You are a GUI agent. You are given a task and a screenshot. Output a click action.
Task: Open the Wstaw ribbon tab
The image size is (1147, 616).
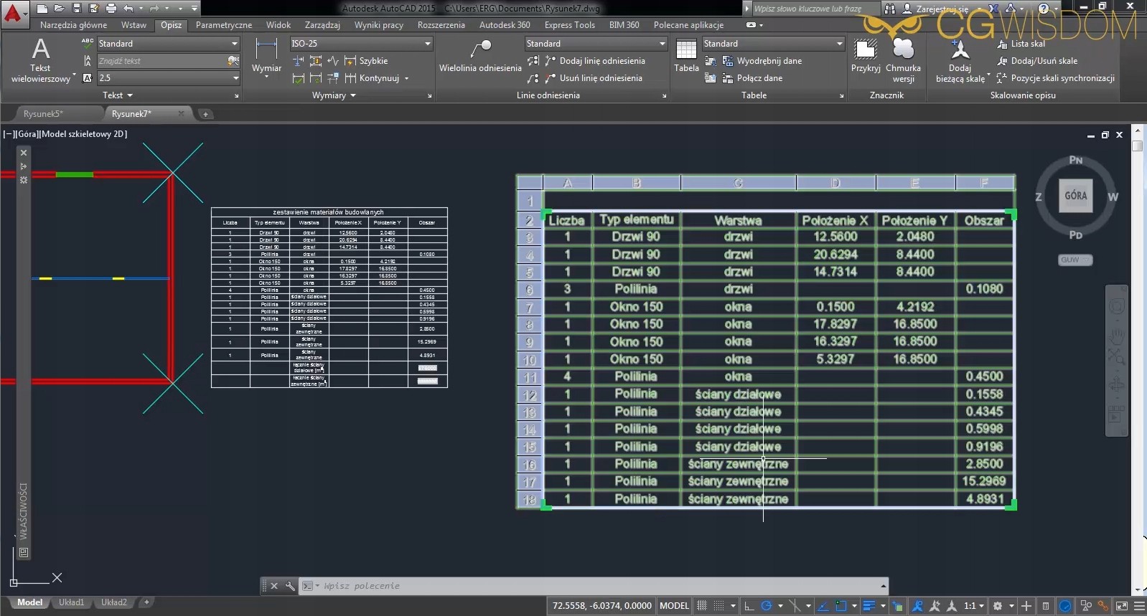pos(134,25)
